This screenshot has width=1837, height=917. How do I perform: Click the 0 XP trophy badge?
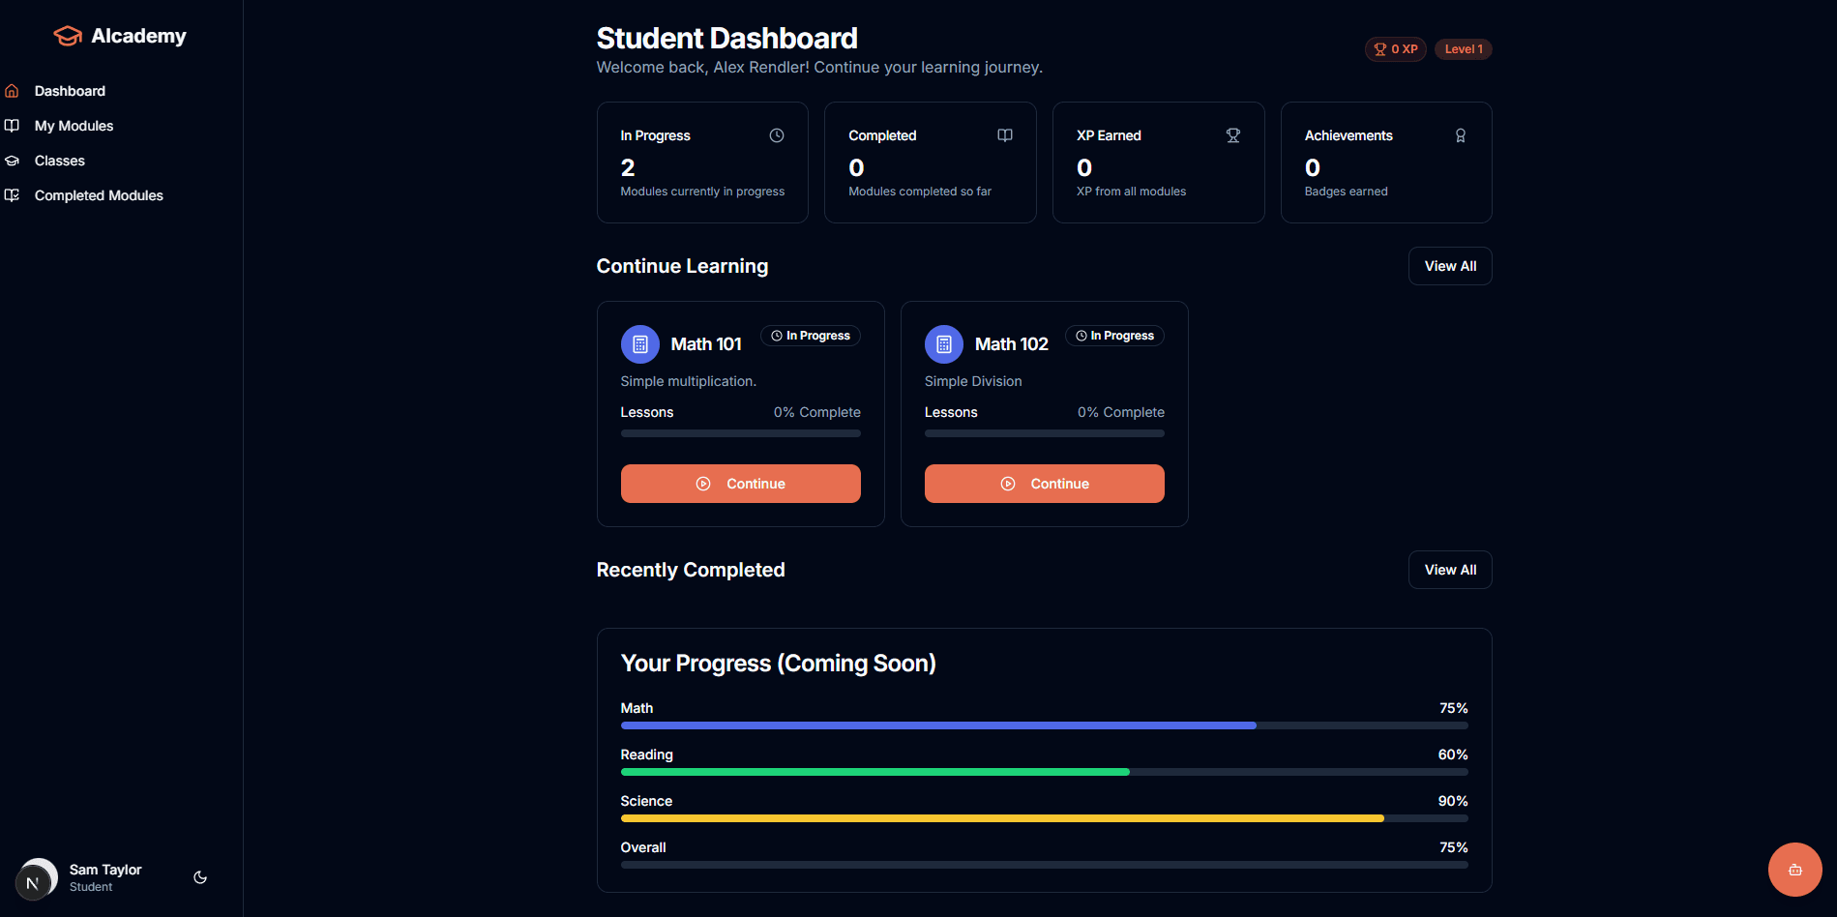[x=1395, y=48]
